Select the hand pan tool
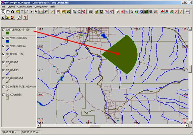 click(x=8, y=12)
